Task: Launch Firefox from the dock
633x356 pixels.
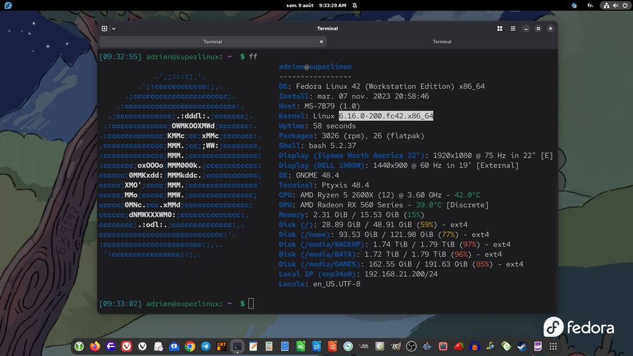Action: coord(95,346)
